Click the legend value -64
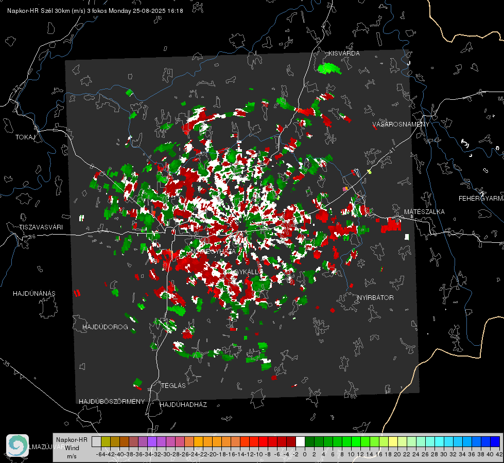The image size is (504, 463). [101, 454]
